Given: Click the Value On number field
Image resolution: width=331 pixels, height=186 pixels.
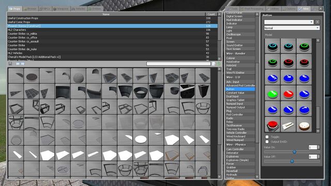Looking at the screenshot, I should (x=313, y=147).
